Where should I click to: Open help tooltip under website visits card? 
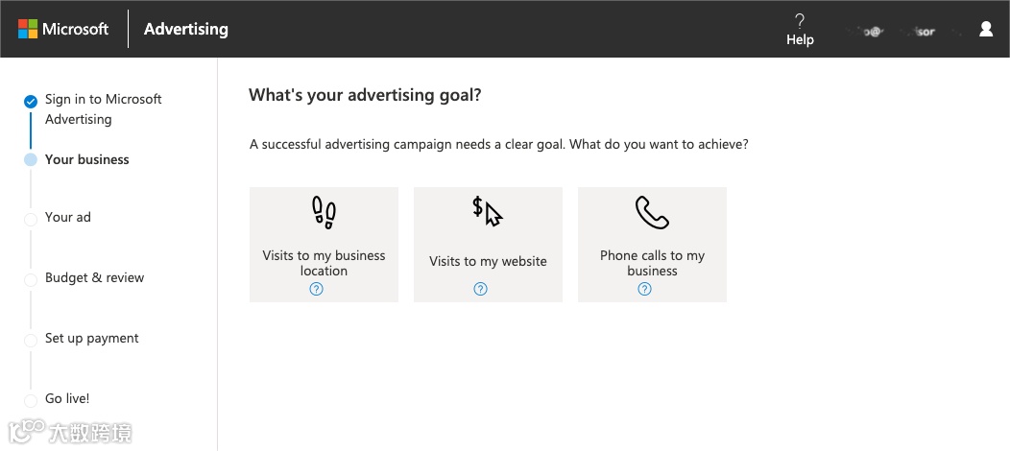pyautogui.click(x=481, y=289)
